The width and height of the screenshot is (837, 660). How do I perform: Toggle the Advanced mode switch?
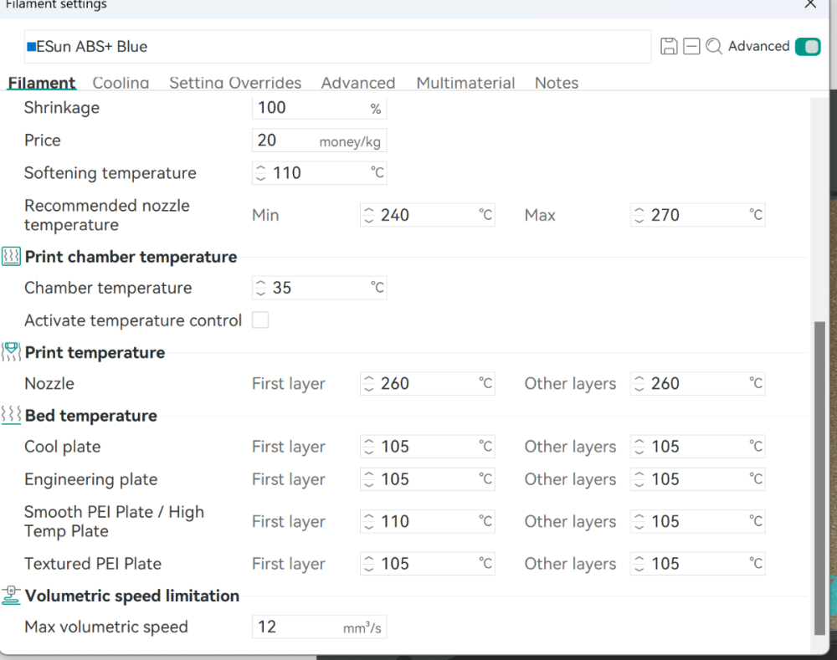tap(808, 46)
